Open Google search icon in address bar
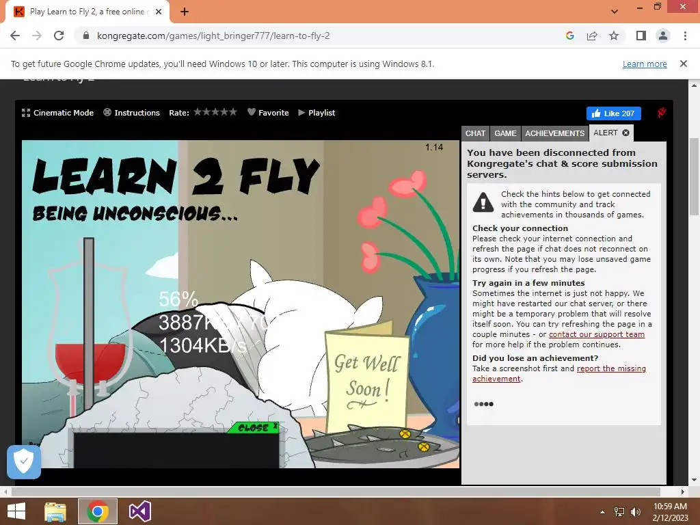Screen dimensions: 700x525 point(569,36)
